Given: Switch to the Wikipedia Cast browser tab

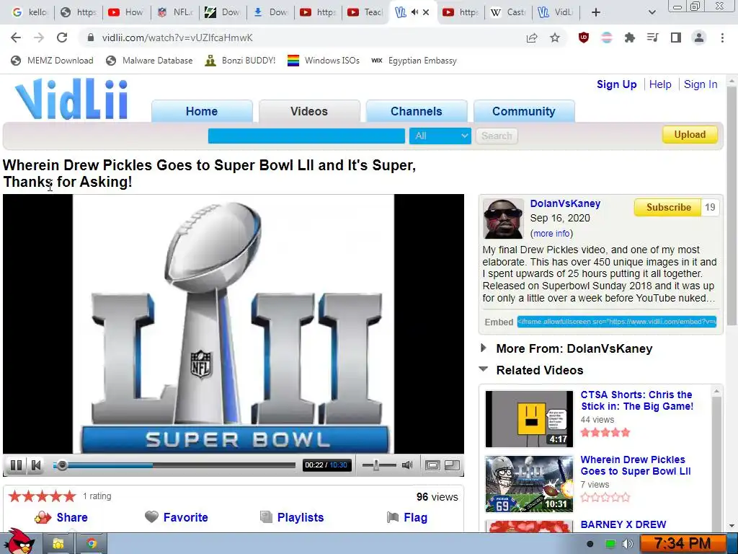Looking at the screenshot, I should (508, 12).
